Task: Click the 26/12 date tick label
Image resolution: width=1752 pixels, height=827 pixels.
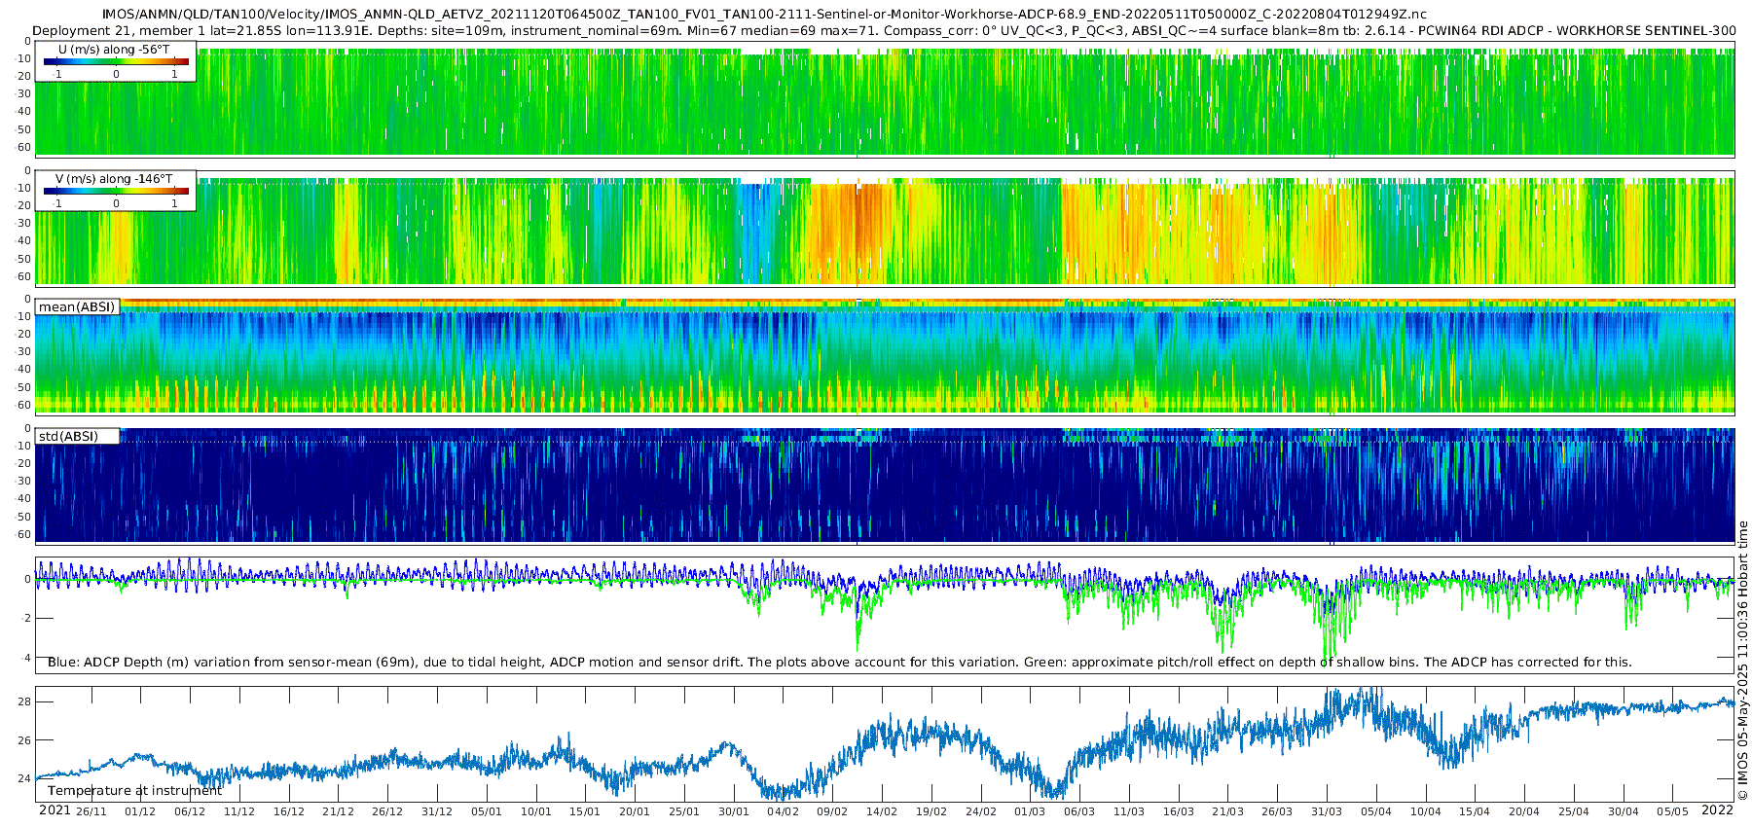Action: [x=387, y=811]
